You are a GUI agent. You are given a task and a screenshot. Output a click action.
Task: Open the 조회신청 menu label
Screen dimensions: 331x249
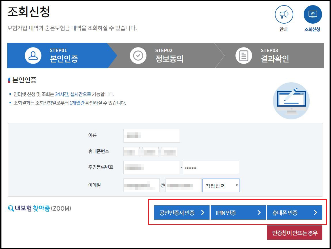point(312,29)
